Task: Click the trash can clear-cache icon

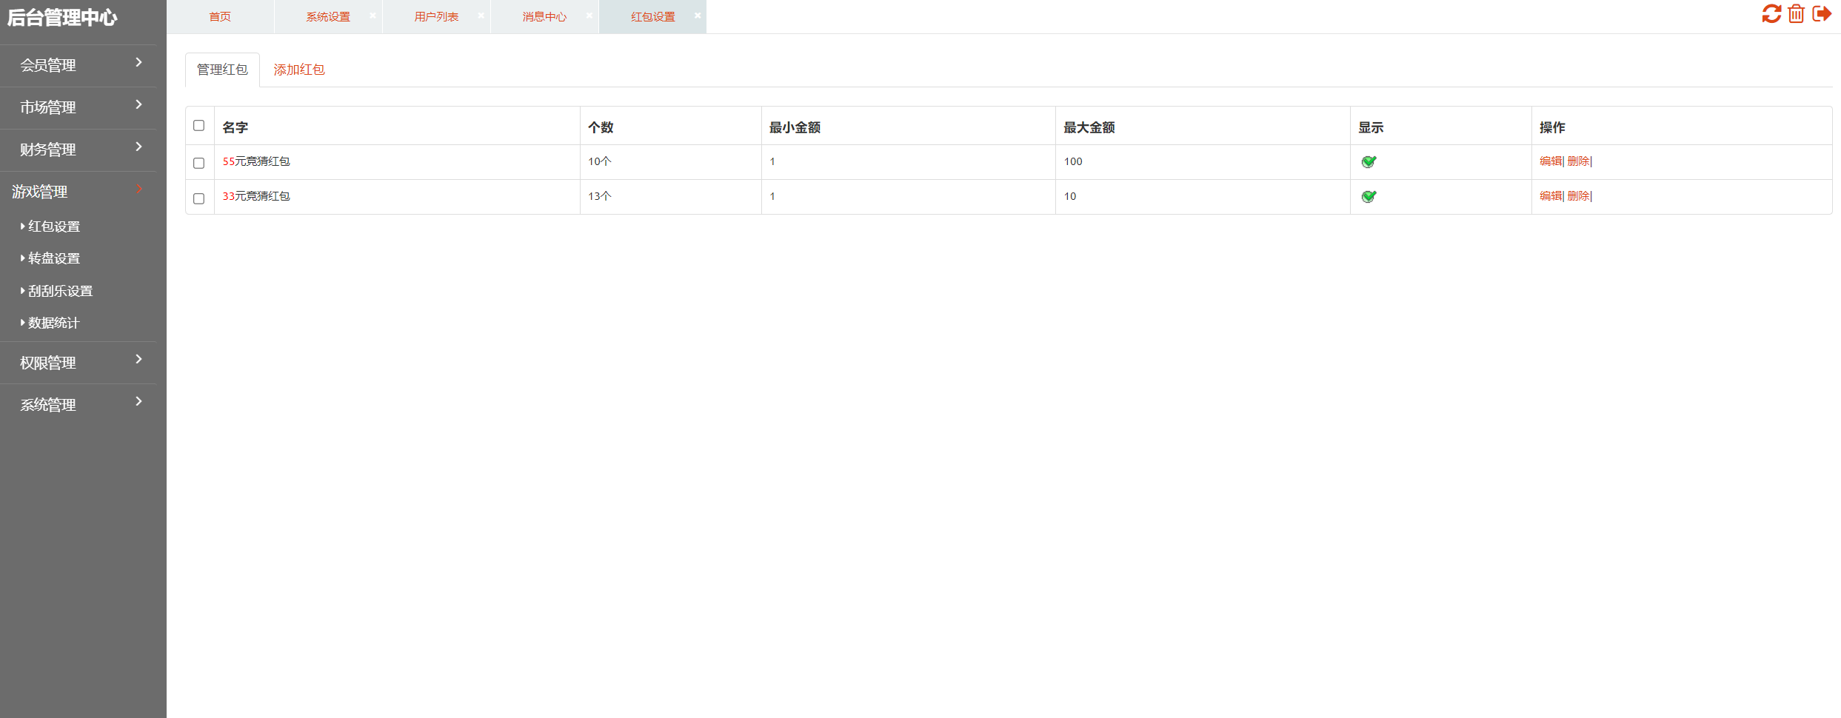Action: 1796,14
